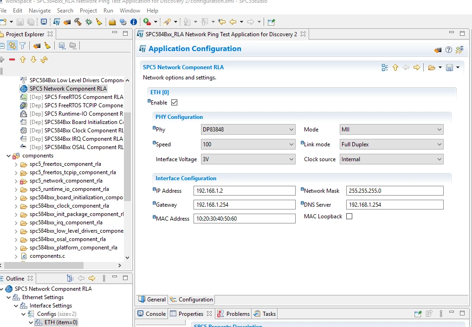Click the Network Mask input field
472x327 pixels.
(x=394, y=191)
